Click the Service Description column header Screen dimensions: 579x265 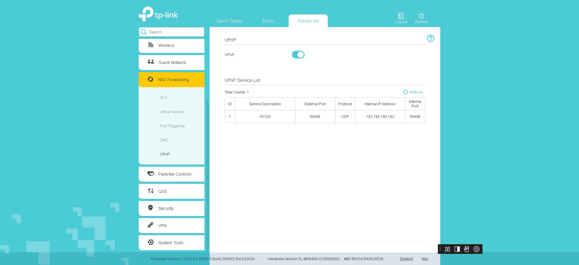coord(265,104)
